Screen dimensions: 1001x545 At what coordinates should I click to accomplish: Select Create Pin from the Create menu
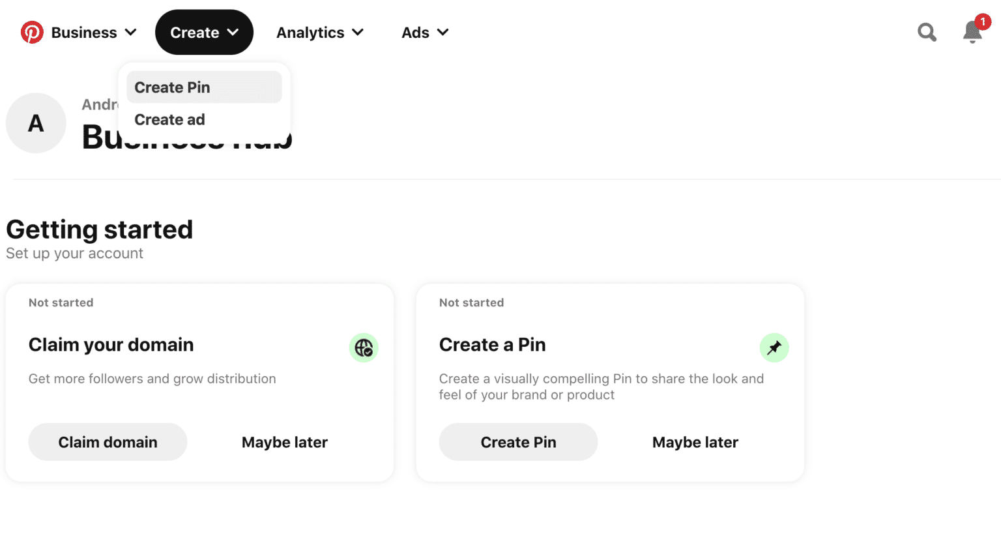coord(172,87)
